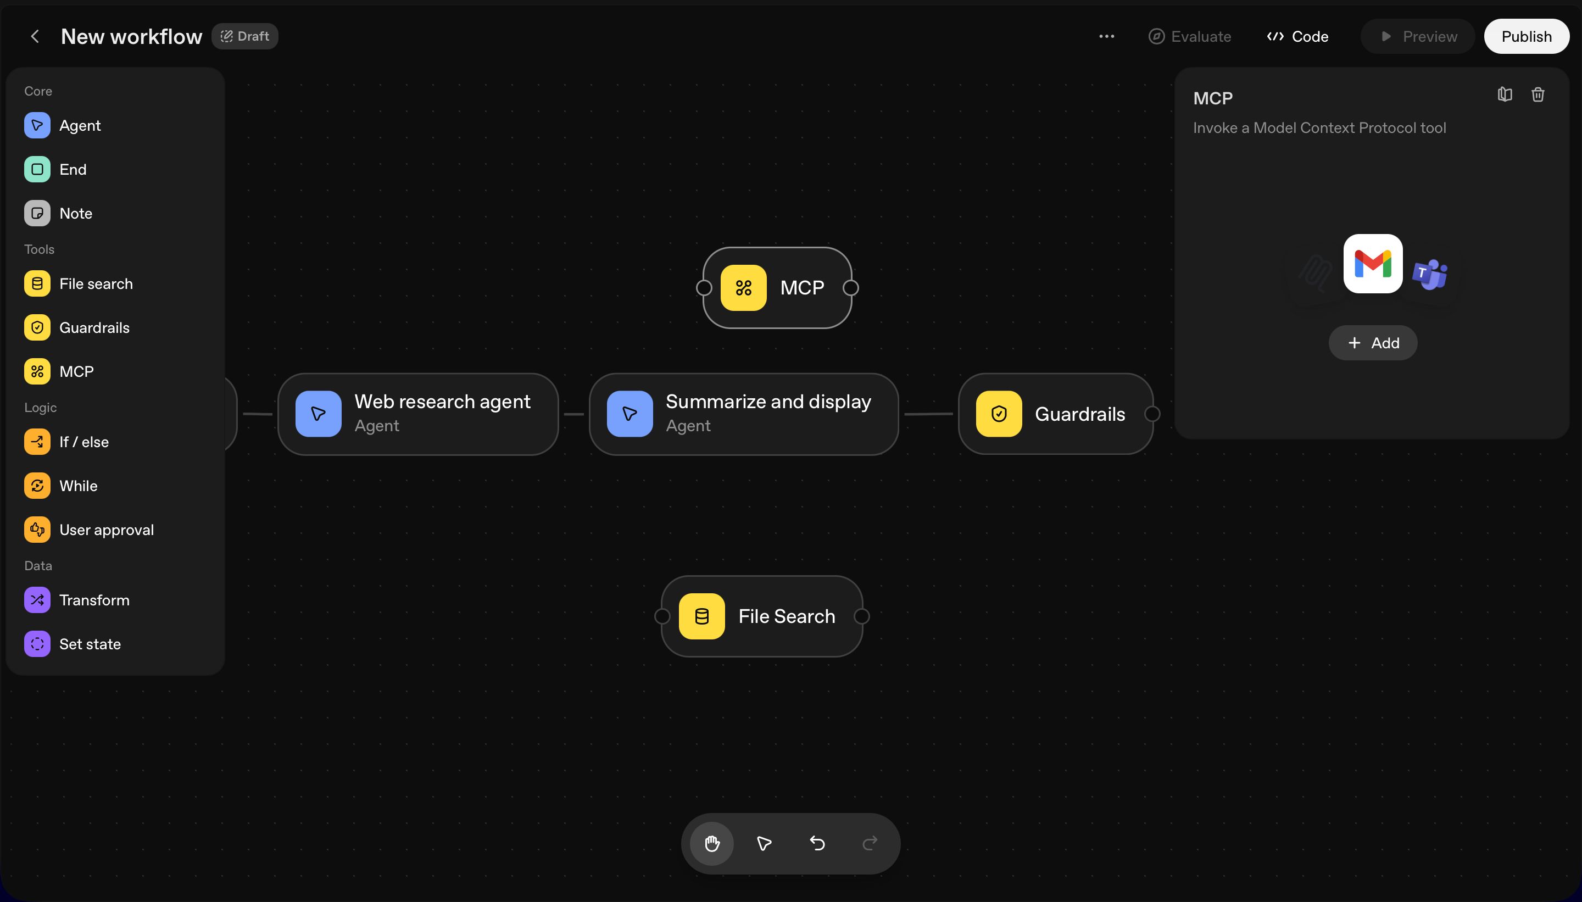Delete MCP node with trash icon

coord(1538,95)
